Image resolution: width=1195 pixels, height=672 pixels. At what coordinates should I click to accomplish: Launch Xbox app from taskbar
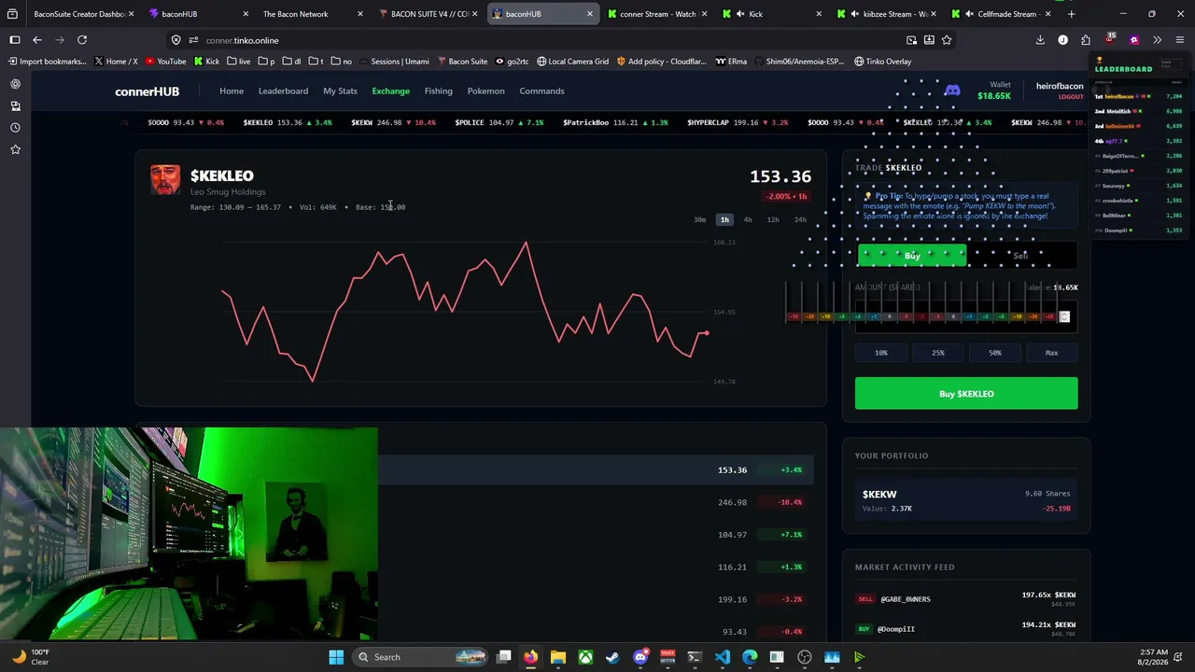[585, 657]
